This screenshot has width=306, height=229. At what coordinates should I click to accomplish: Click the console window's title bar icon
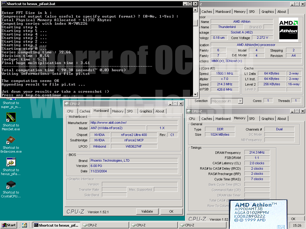4,4
